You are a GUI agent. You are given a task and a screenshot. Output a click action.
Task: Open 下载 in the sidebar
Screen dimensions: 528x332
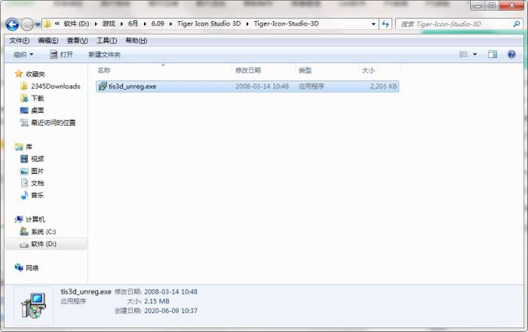(38, 99)
